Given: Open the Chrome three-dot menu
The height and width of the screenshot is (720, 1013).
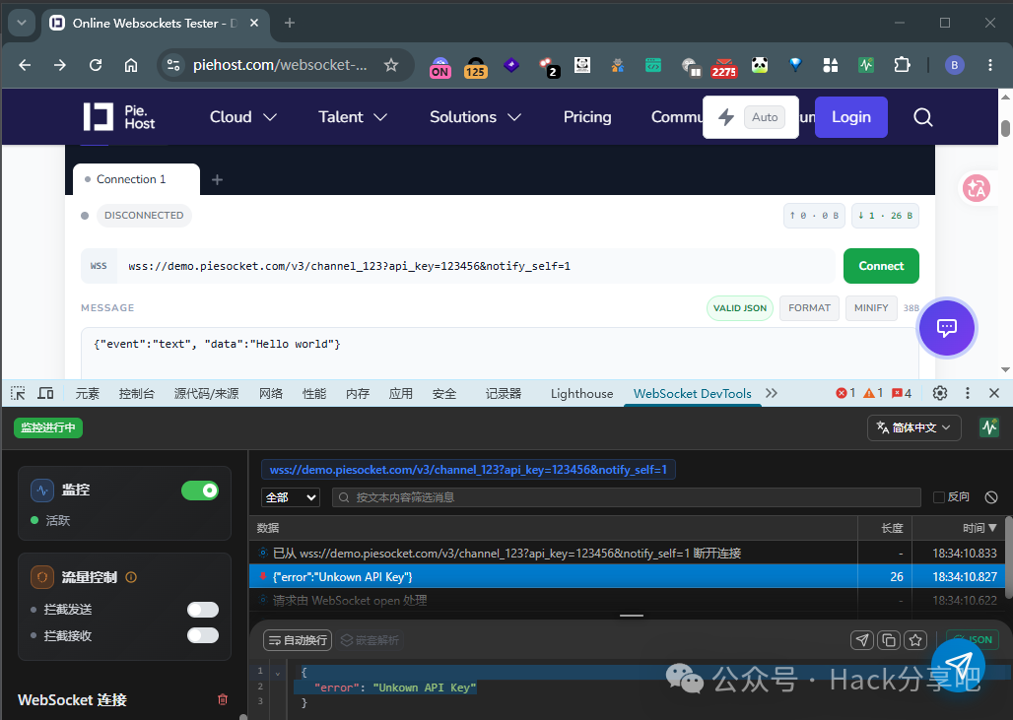Looking at the screenshot, I should coord(989,65).
